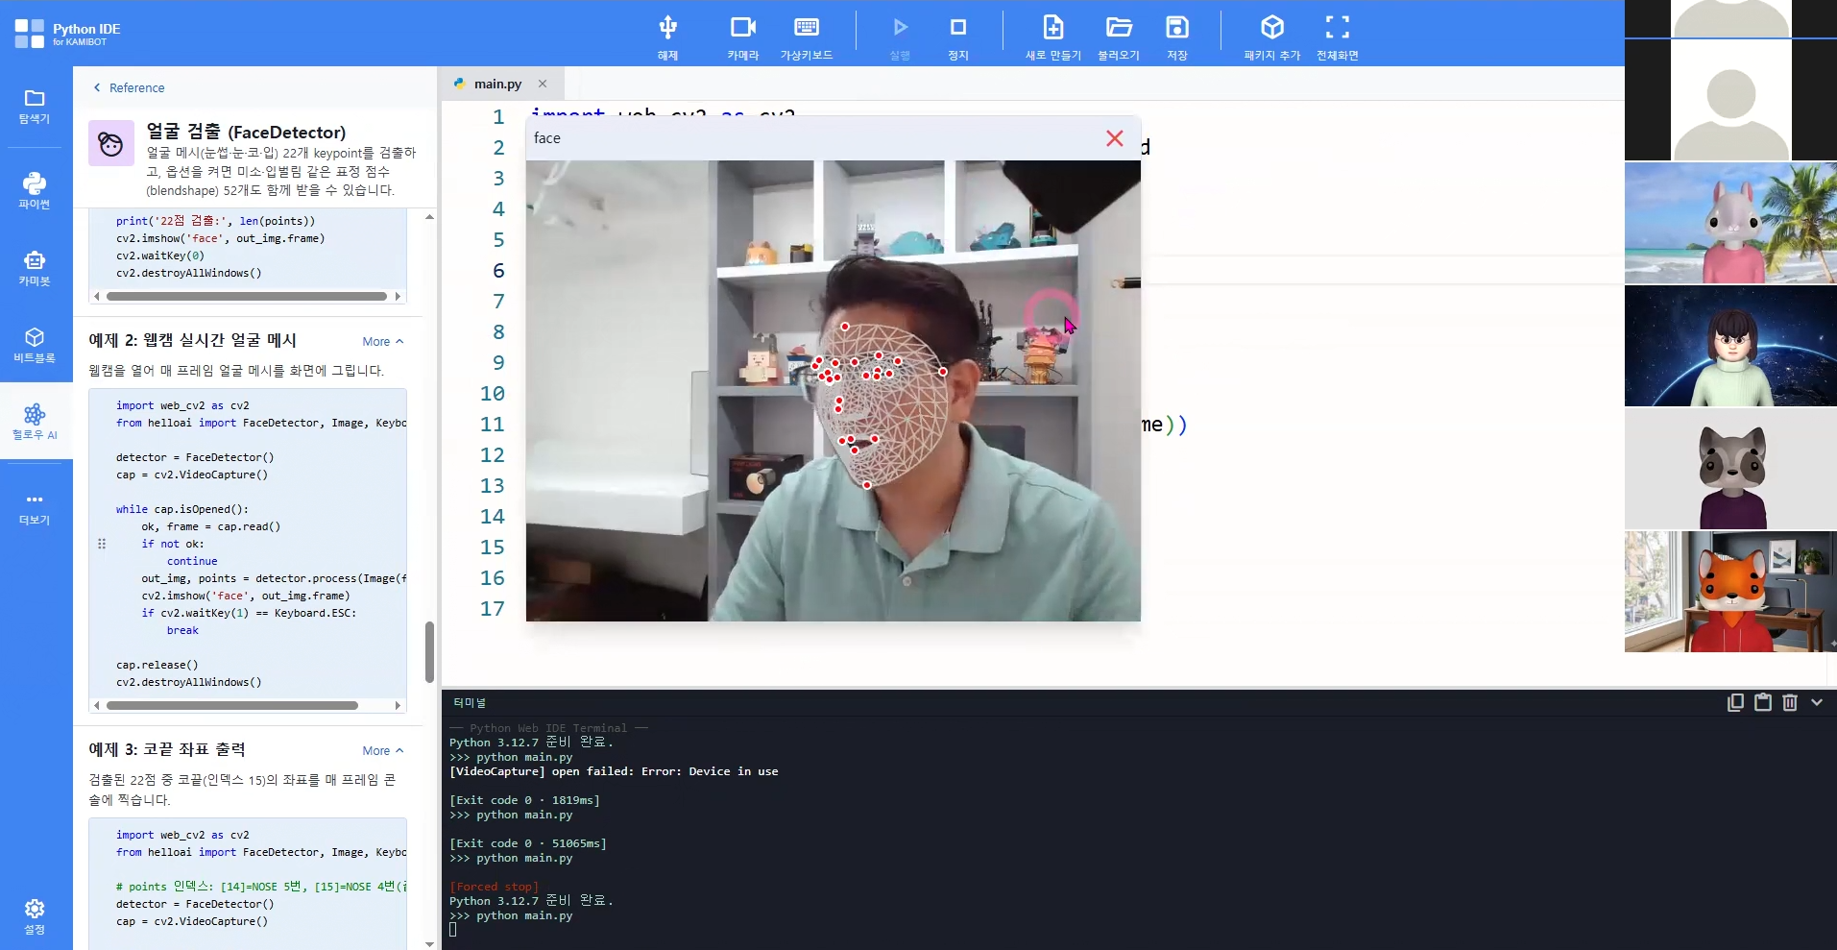1837x950 pixels.
Task: Create a new file (새로 만들기)
Action: [1053, 37]
